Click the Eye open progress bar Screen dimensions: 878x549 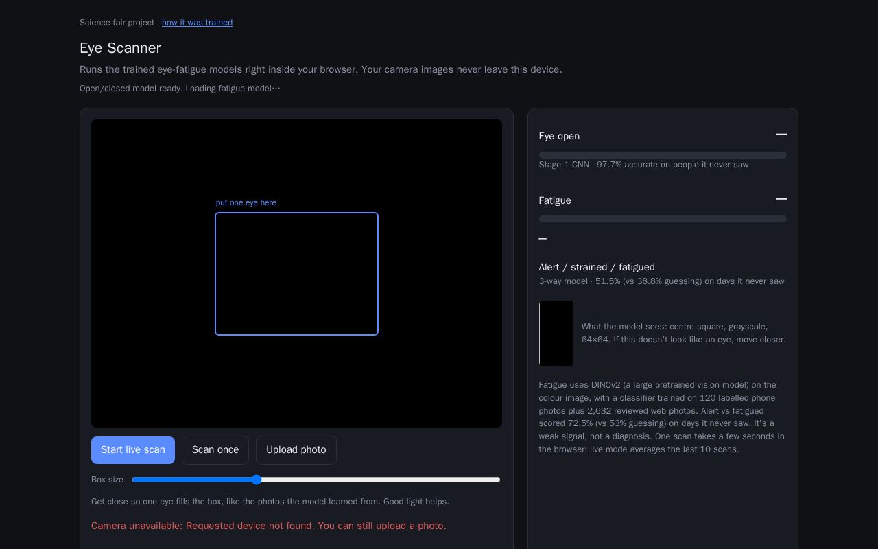click(663, 155)
